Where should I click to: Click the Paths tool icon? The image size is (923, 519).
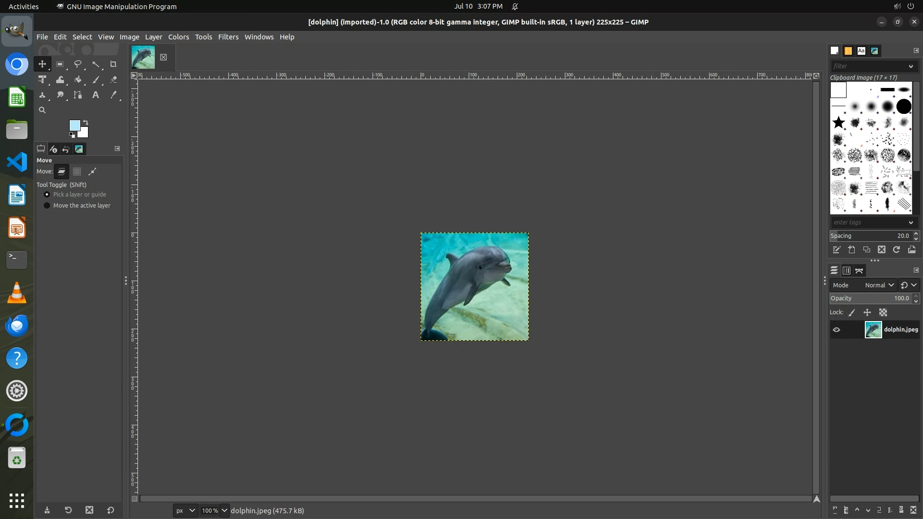(x=78, y=95)
